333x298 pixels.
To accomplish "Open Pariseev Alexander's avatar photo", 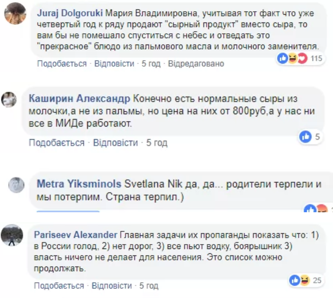I will coord(12,236).
